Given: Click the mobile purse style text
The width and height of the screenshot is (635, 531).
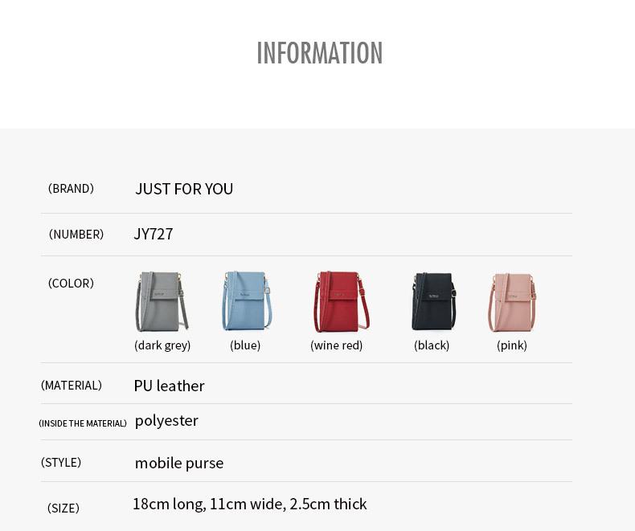Looking at the screenshot, I should coord(179,463).
